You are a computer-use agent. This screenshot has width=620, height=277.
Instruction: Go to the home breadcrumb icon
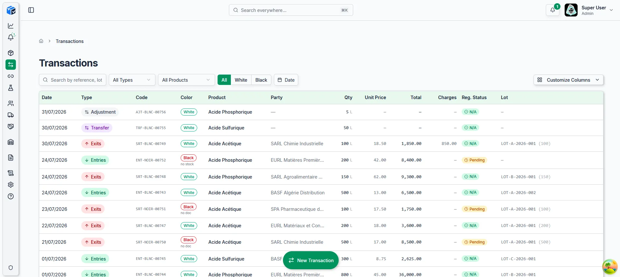pyautogui.click(x=41, y=41)
